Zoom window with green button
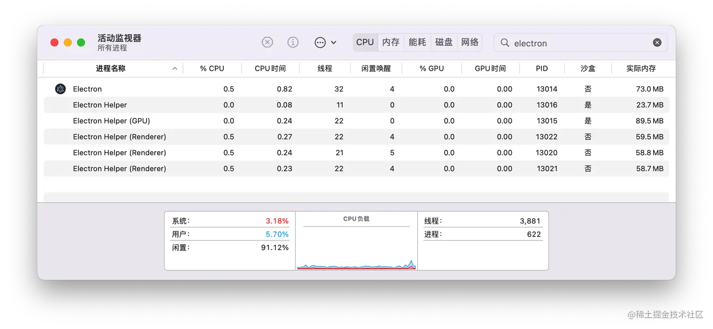 [x=81, y=42]
